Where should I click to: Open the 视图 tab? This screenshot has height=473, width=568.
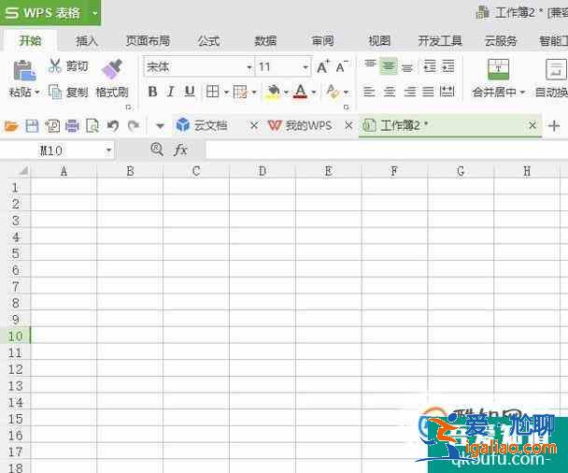point(379,40)
